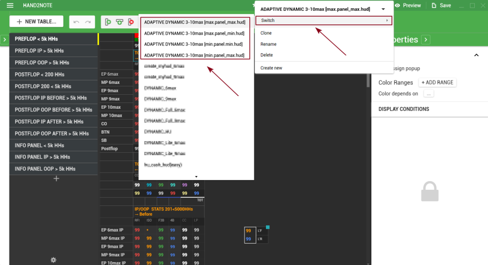The height and width of the screenshot is (265, 488).
Task: Click the MP 9max IP row label
Action: coord(113,255)
